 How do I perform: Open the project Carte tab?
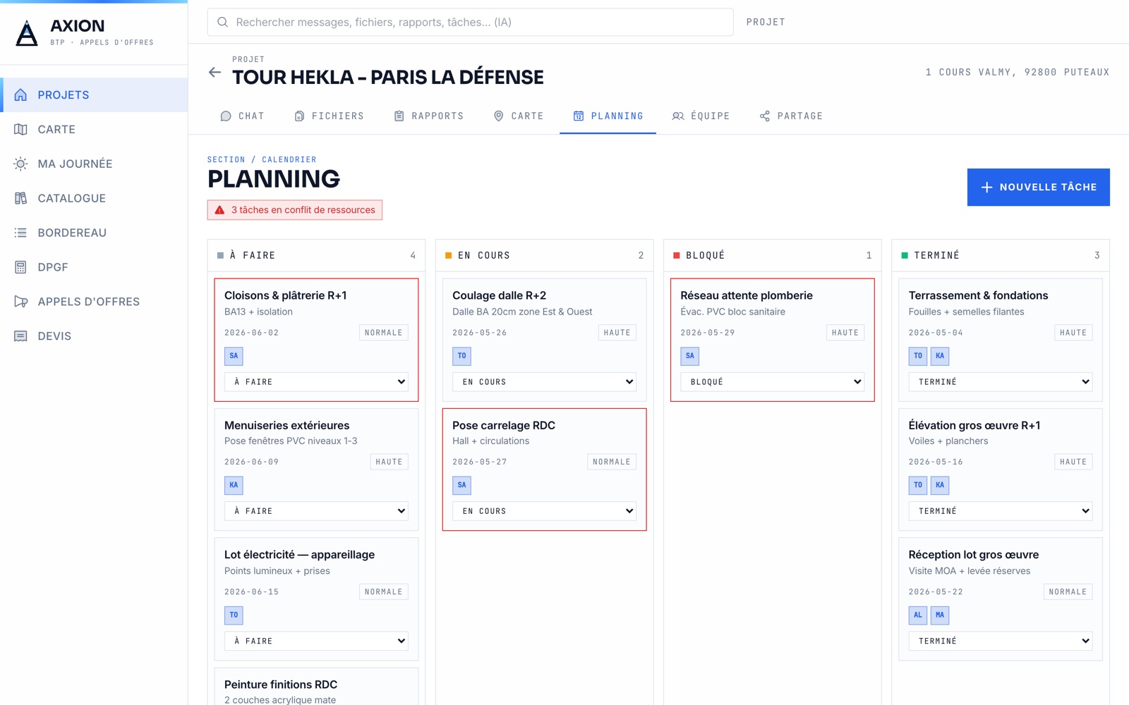click(518, 116)
